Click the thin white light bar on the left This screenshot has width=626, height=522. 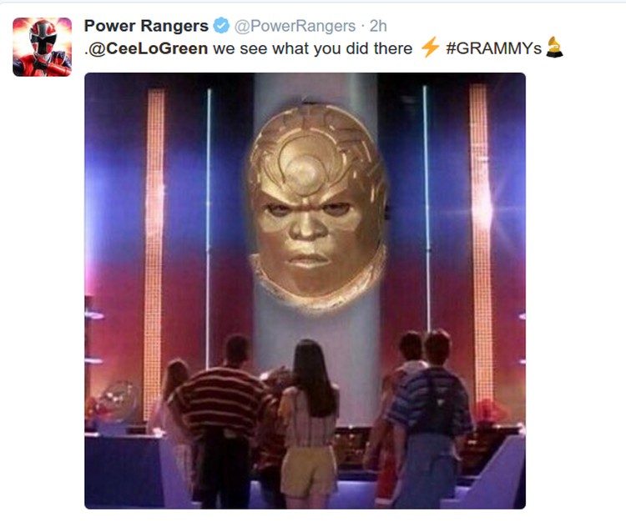(208, 228)
